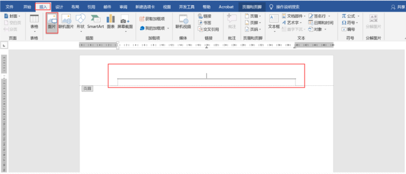Image resolution: width=406 pixels, height=174 pixels.
Task: Switch to the Review (审阅) tab
Action: (x=123, y=7)
